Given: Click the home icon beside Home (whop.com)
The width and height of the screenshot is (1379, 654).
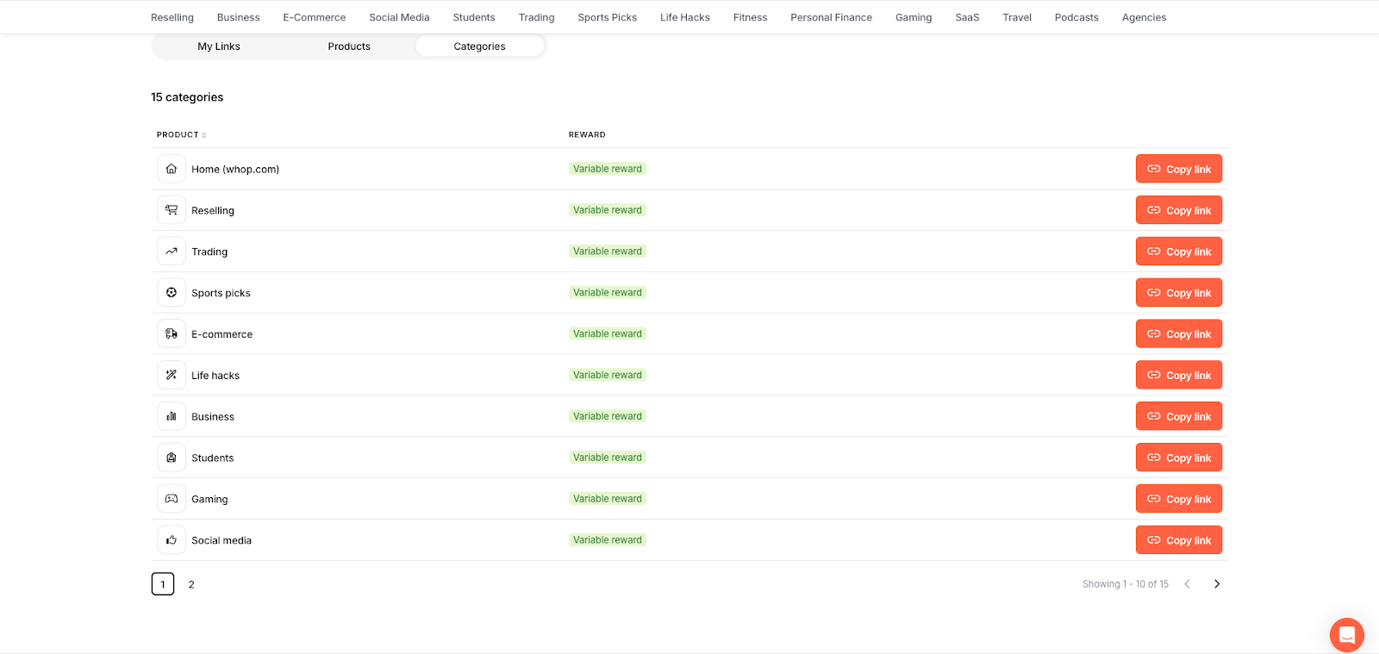Looking at the screenshot, I should pyautogui.click(x=172, y=169).
